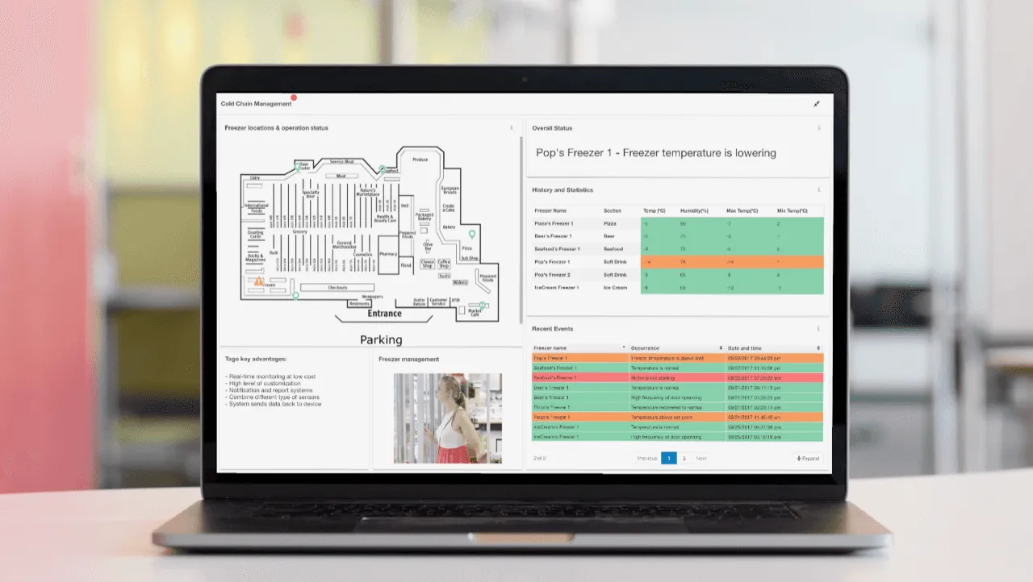Click the green pin at the Deep Cooler
The image size is (1033, 582).
297,168
